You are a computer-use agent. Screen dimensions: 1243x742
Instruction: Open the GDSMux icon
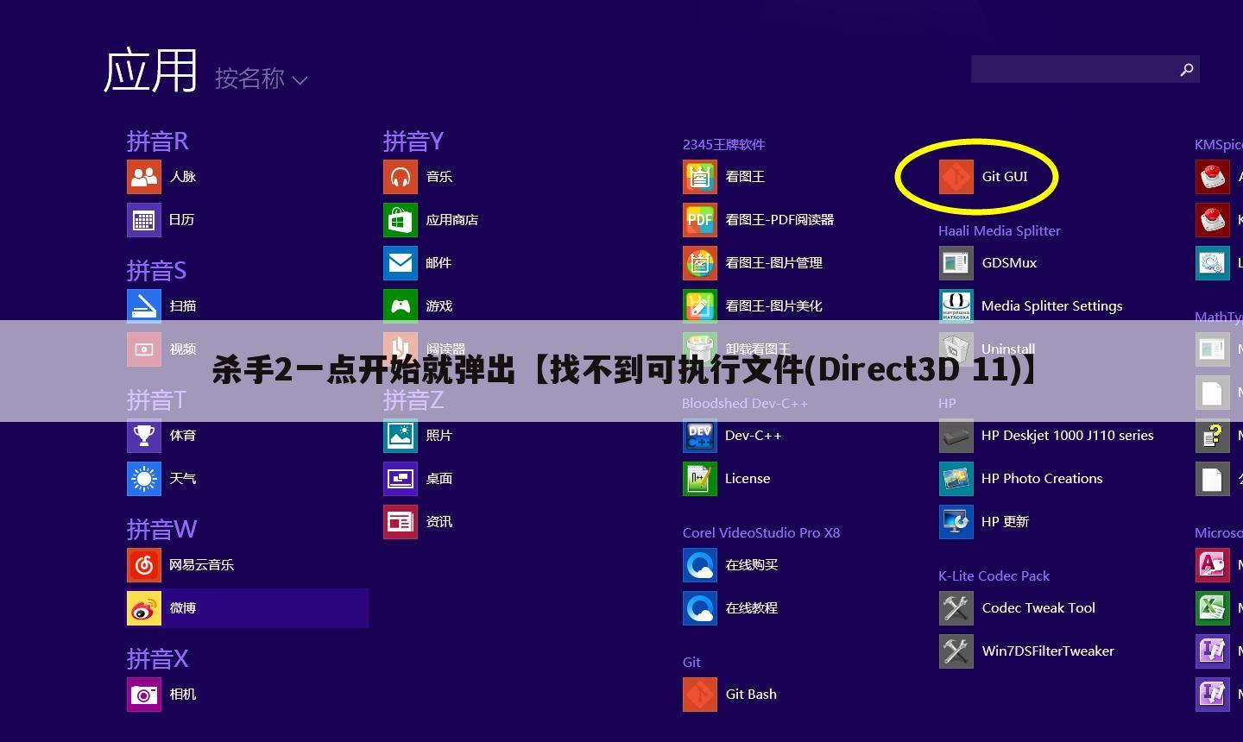click(956, 263)
